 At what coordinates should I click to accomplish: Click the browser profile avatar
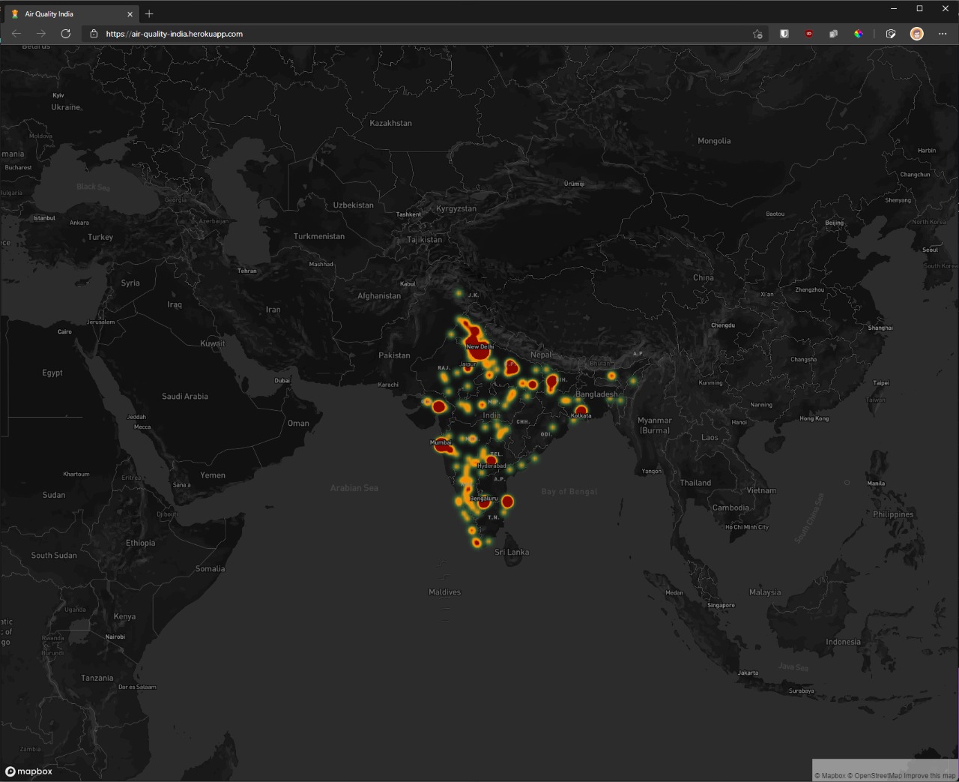916,34
